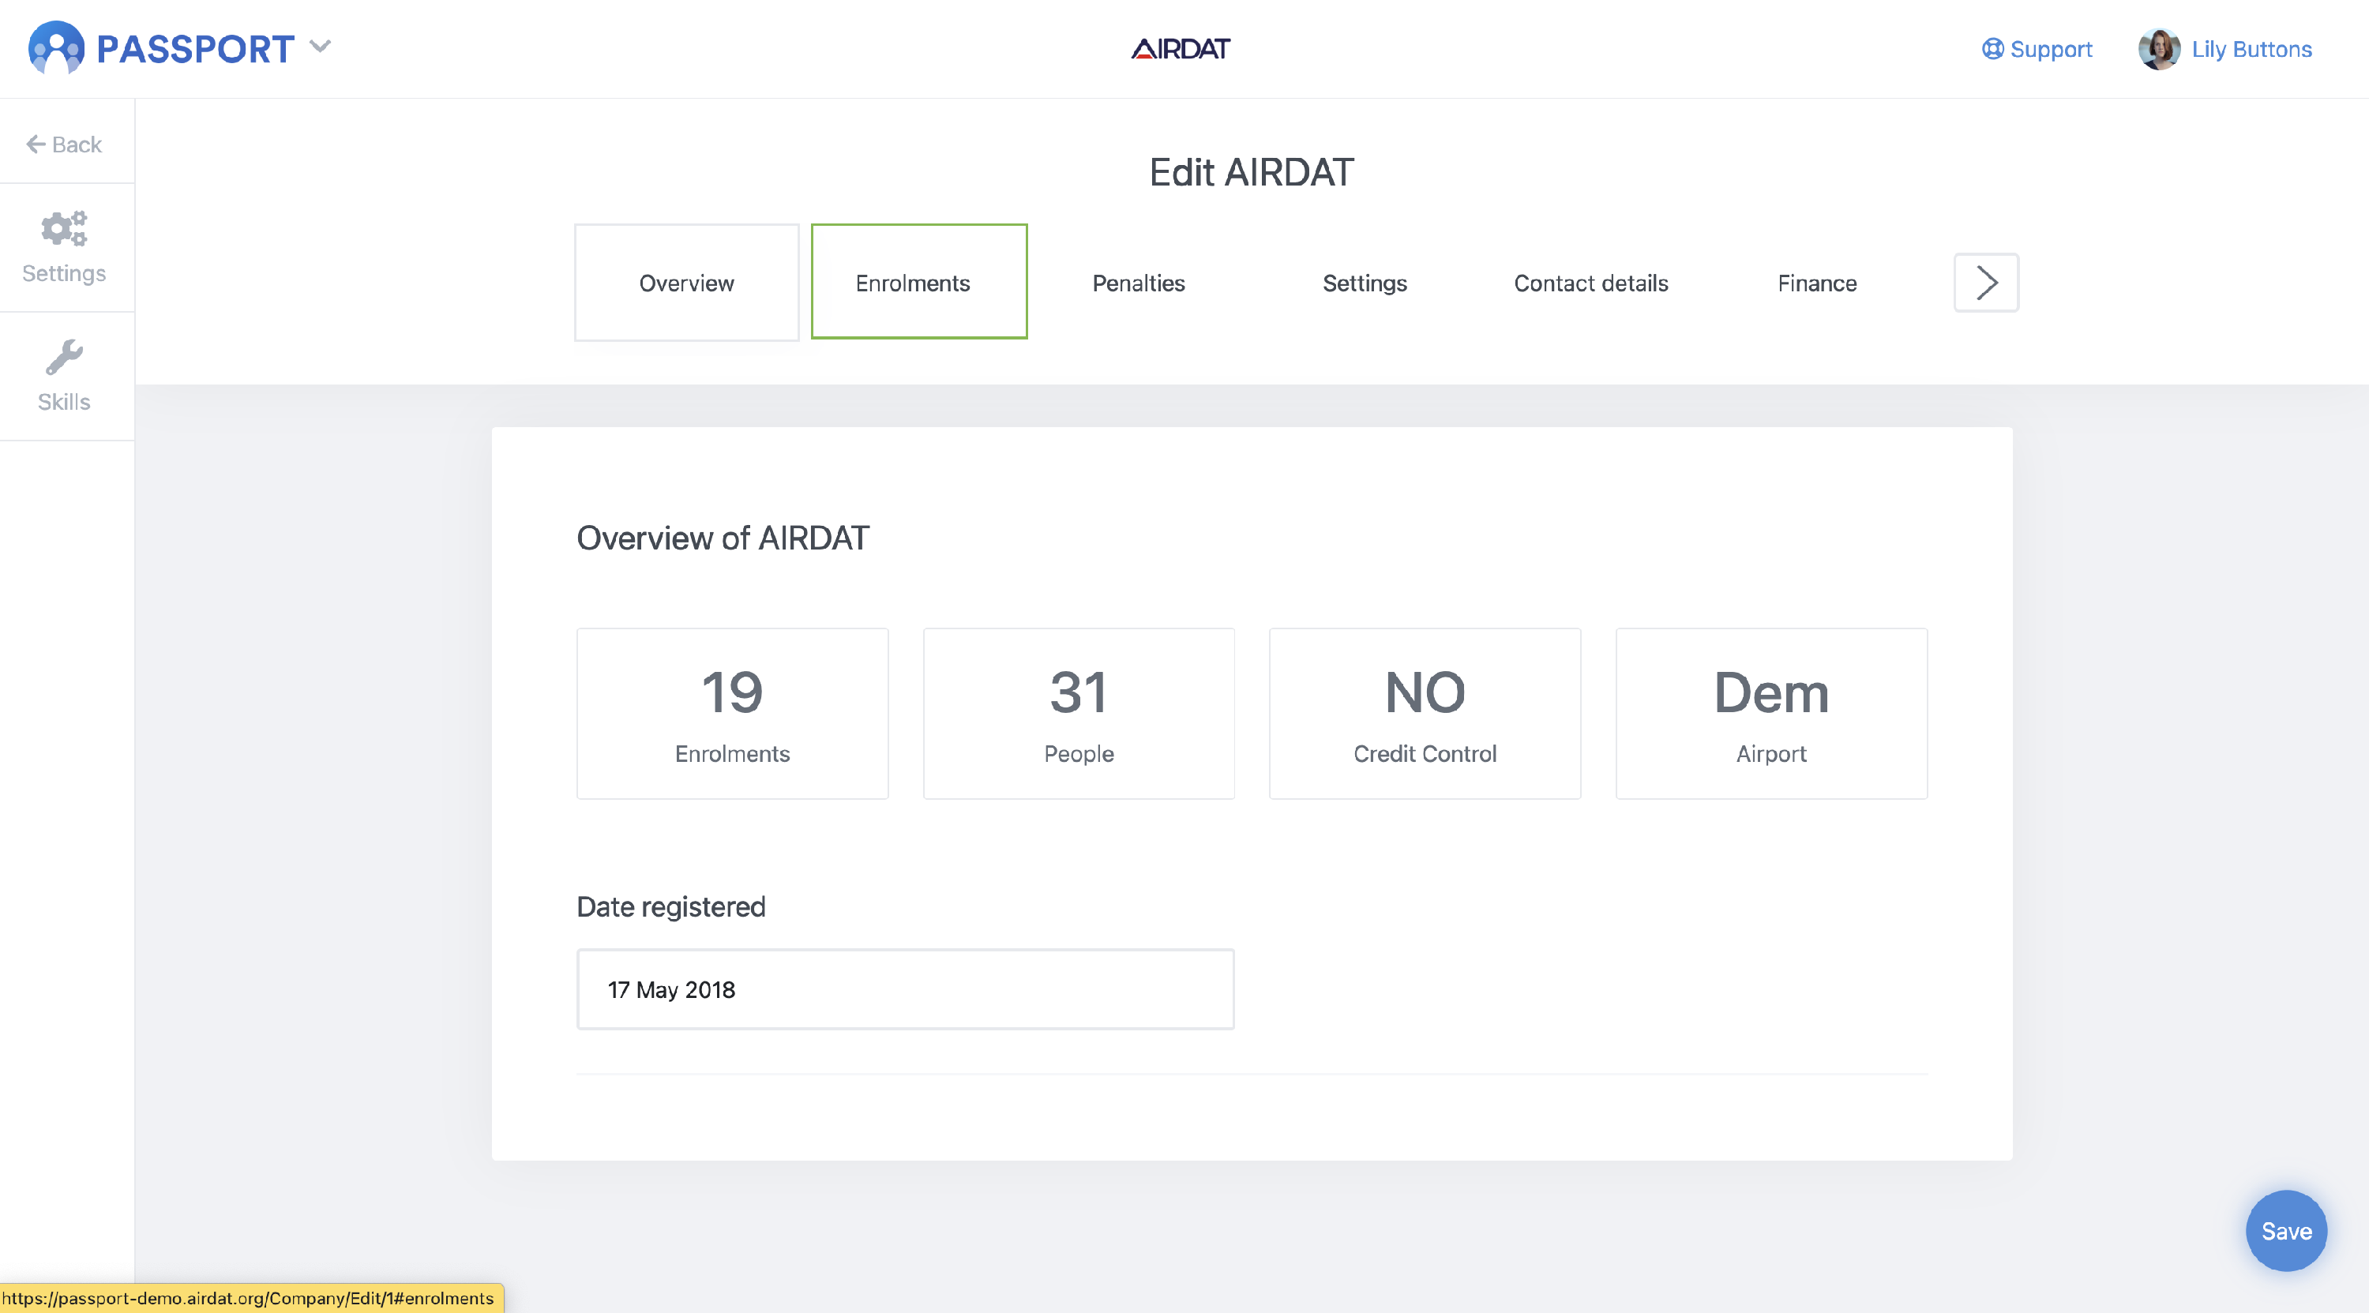The height and width of the screenshot is (1313, 2369).
Task: Open the Settings label in sidebar
Action: pos(63,273)
